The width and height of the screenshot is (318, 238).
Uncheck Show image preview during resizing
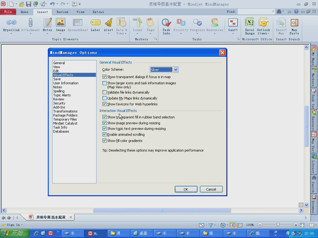coord(104,123)
